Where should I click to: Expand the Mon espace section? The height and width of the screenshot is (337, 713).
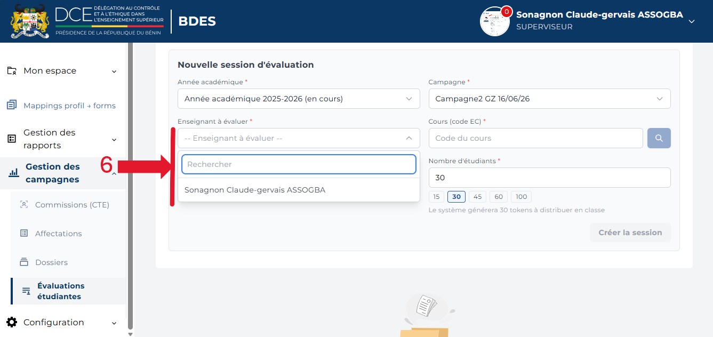coord(114,71)
